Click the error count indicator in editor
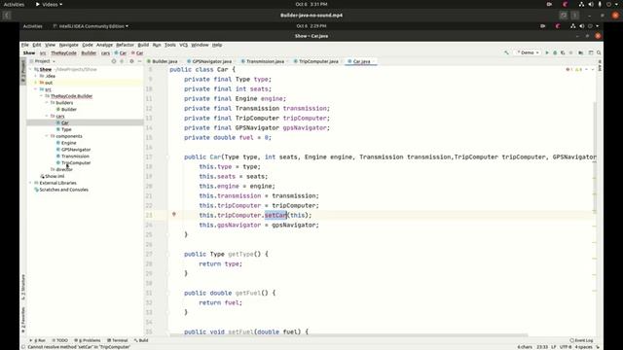The width and height of the screenshot is (623, 350). [x=568, y=69]
